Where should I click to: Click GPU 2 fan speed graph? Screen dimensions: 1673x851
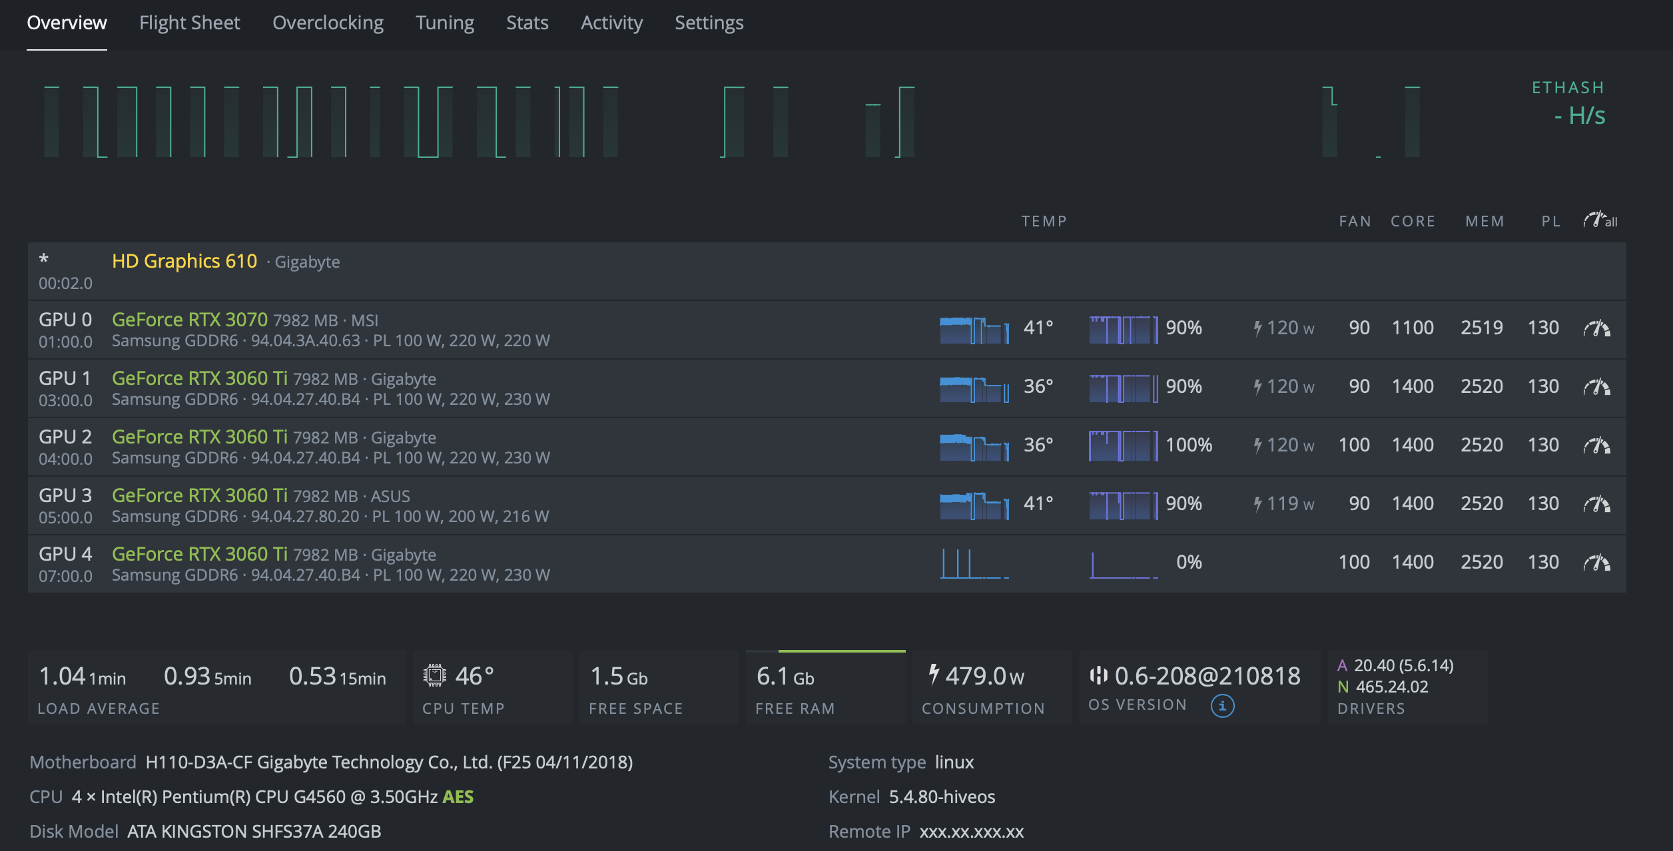[1123, 445]
